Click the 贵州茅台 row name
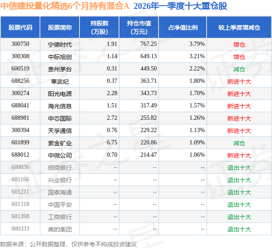272x248 pixels. (60, 69)
